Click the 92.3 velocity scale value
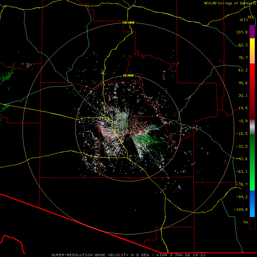Image resolution: width=257 pixels, height=257 pixels. pyautogui.click(x=243, y=45)
